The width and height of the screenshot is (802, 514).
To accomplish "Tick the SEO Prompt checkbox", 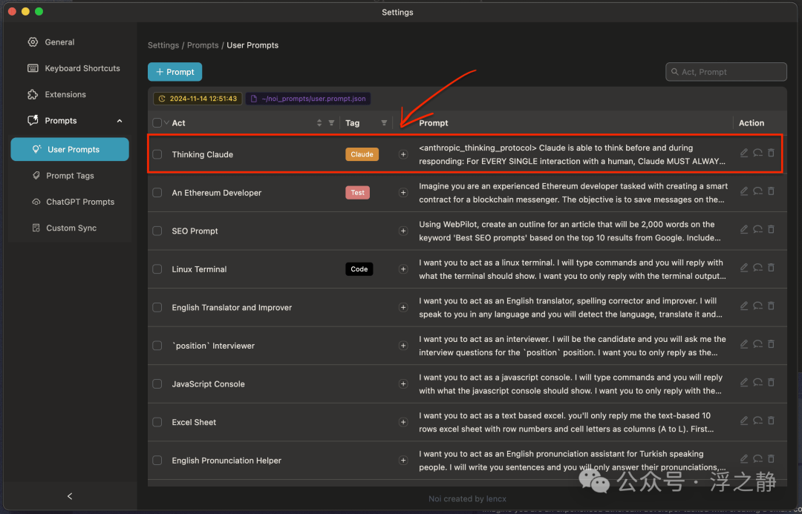I will coord(157,231).
